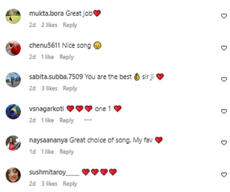View 1 like on chenu5611's comment
The width and height of the screenshot is (230, 192).
pyautogui.click(x=48, y=57)
